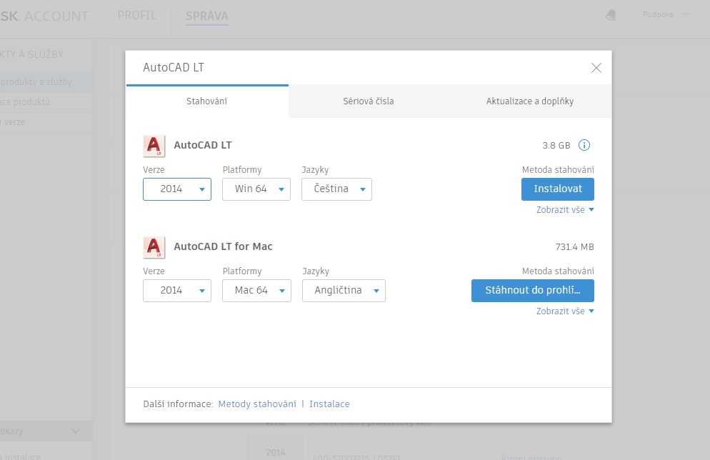The image size is (710, 460).
Task: Expand Zobrazit vše under Instalovat
Action: point(565,210)
